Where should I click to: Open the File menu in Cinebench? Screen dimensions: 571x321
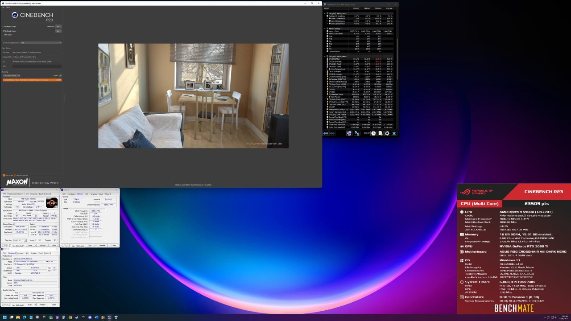pos(3,6)
